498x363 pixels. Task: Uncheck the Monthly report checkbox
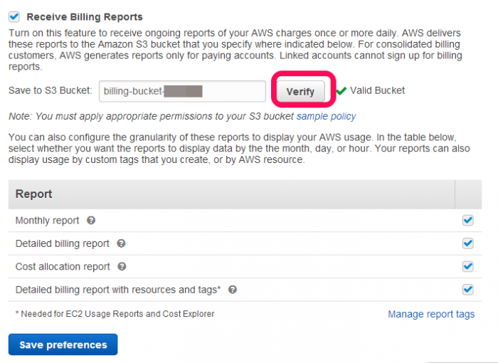click(467, 220)
